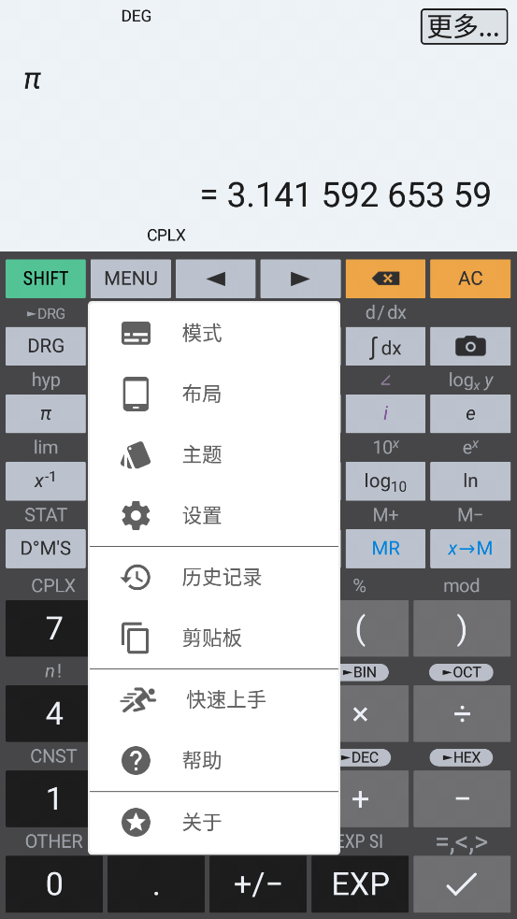Select the 关于 about entry
Viewport: 517px width, 919px height.
point(214,823)
